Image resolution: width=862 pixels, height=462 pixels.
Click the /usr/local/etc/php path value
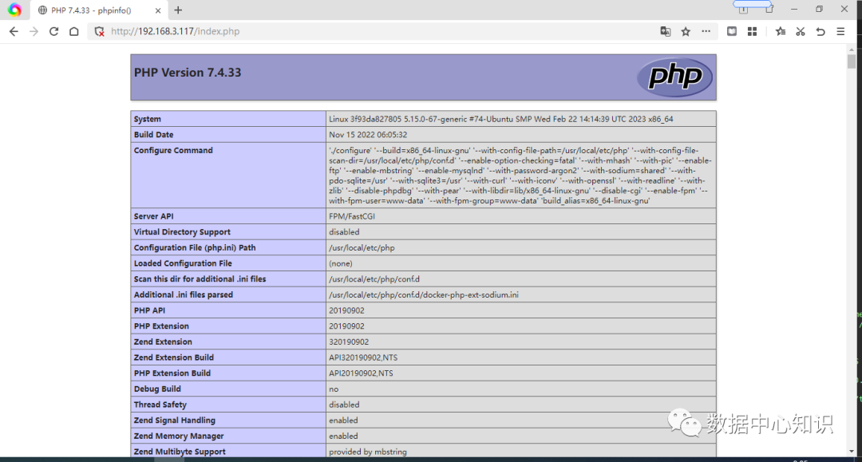[362, 247]
